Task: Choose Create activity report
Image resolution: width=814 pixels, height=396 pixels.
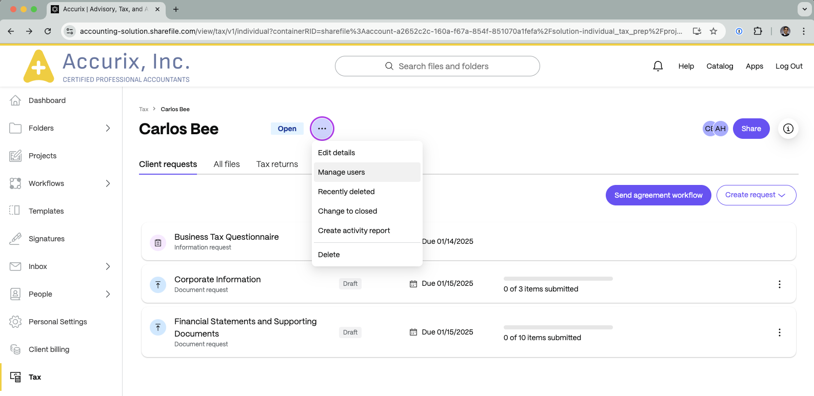Action: (x=367, y=231)
